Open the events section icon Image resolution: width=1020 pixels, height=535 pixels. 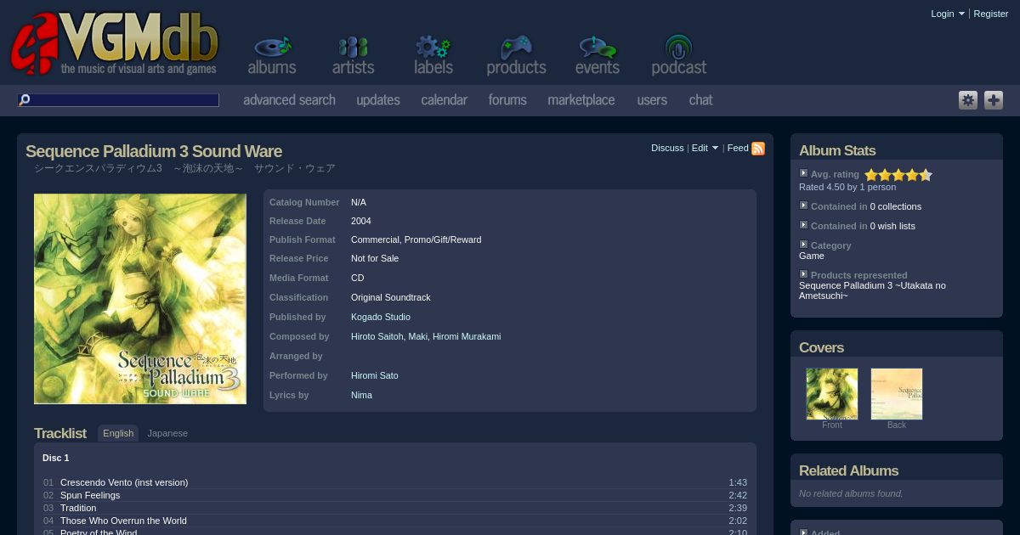(597, 56)
